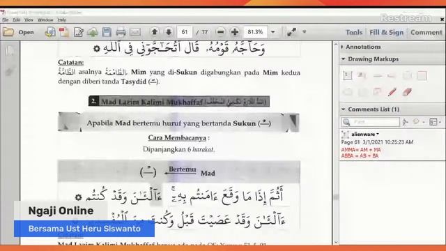Click the convert file to PDF icon
This screenshot has height=251, width=446.
pyautogui.click(x=50, y=32)
